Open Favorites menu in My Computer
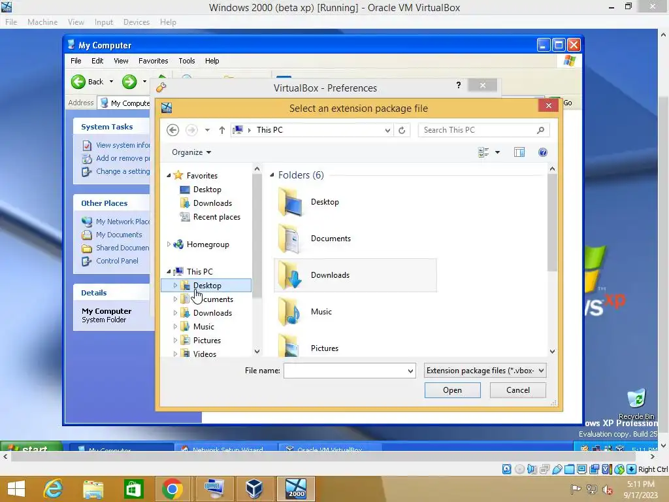Viewport: 669px width, 502px height. (x=153, y=61)
